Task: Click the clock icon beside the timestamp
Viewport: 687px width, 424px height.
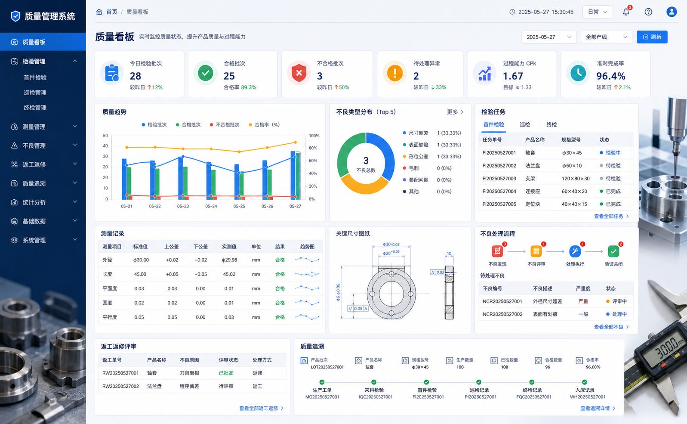Action: click(512, 12)
